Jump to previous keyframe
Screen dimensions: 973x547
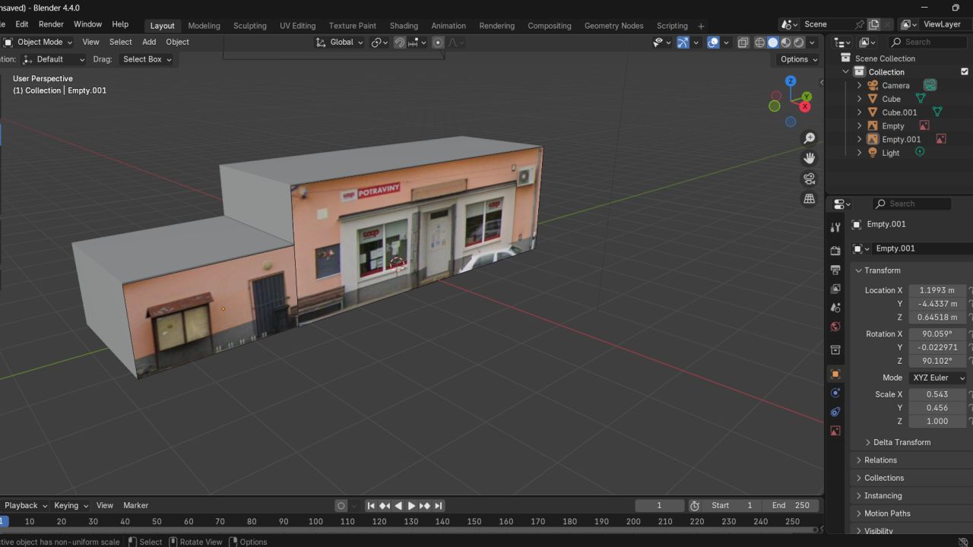(385, 505)
